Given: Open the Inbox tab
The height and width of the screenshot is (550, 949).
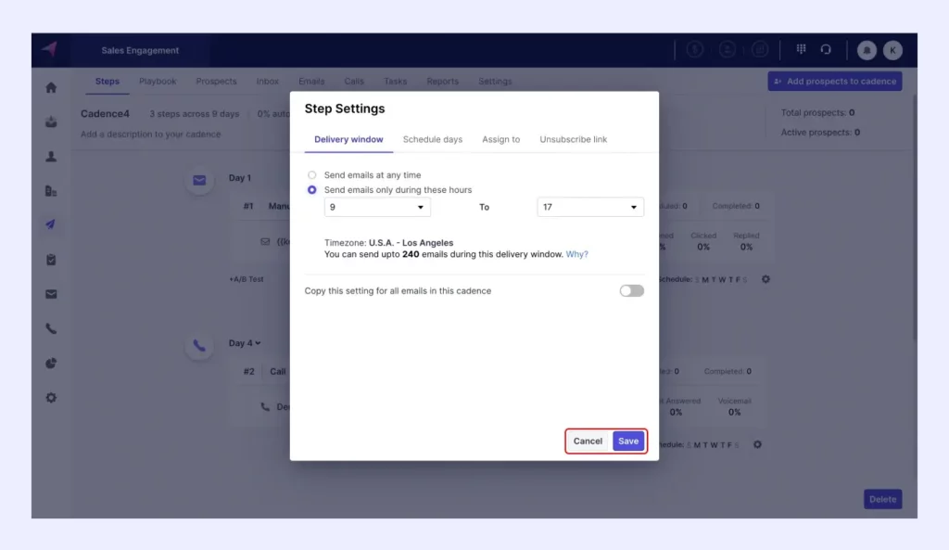Looking at the screenshot, I should tap(268, 82).
